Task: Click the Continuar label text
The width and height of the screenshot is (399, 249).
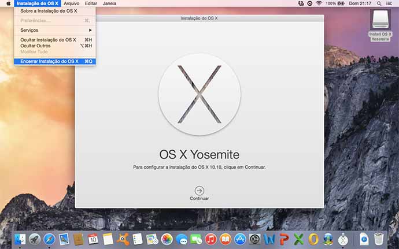Action: (199, 198)
